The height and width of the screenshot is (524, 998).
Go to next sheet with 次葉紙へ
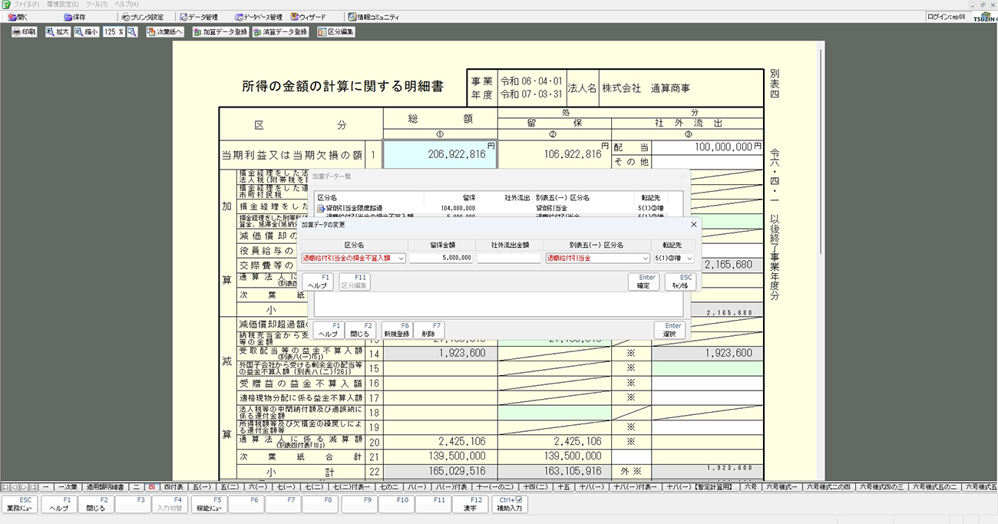pyautogui.click(x=165, y=32)
